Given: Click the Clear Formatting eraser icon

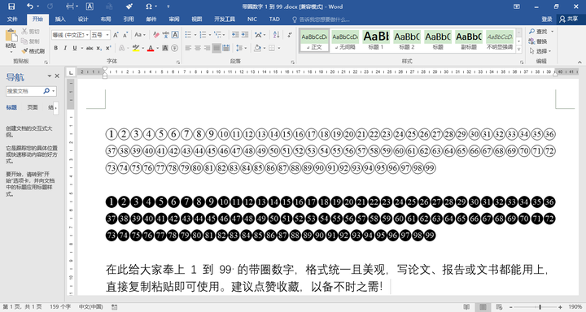Looking at the screenshot, I should [156, 35].
